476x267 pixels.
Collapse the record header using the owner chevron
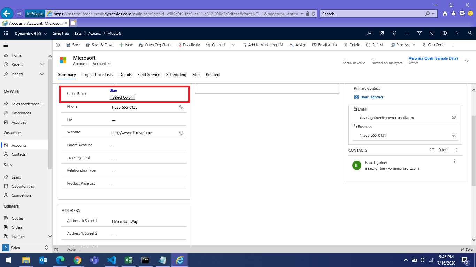coord(467,60)
